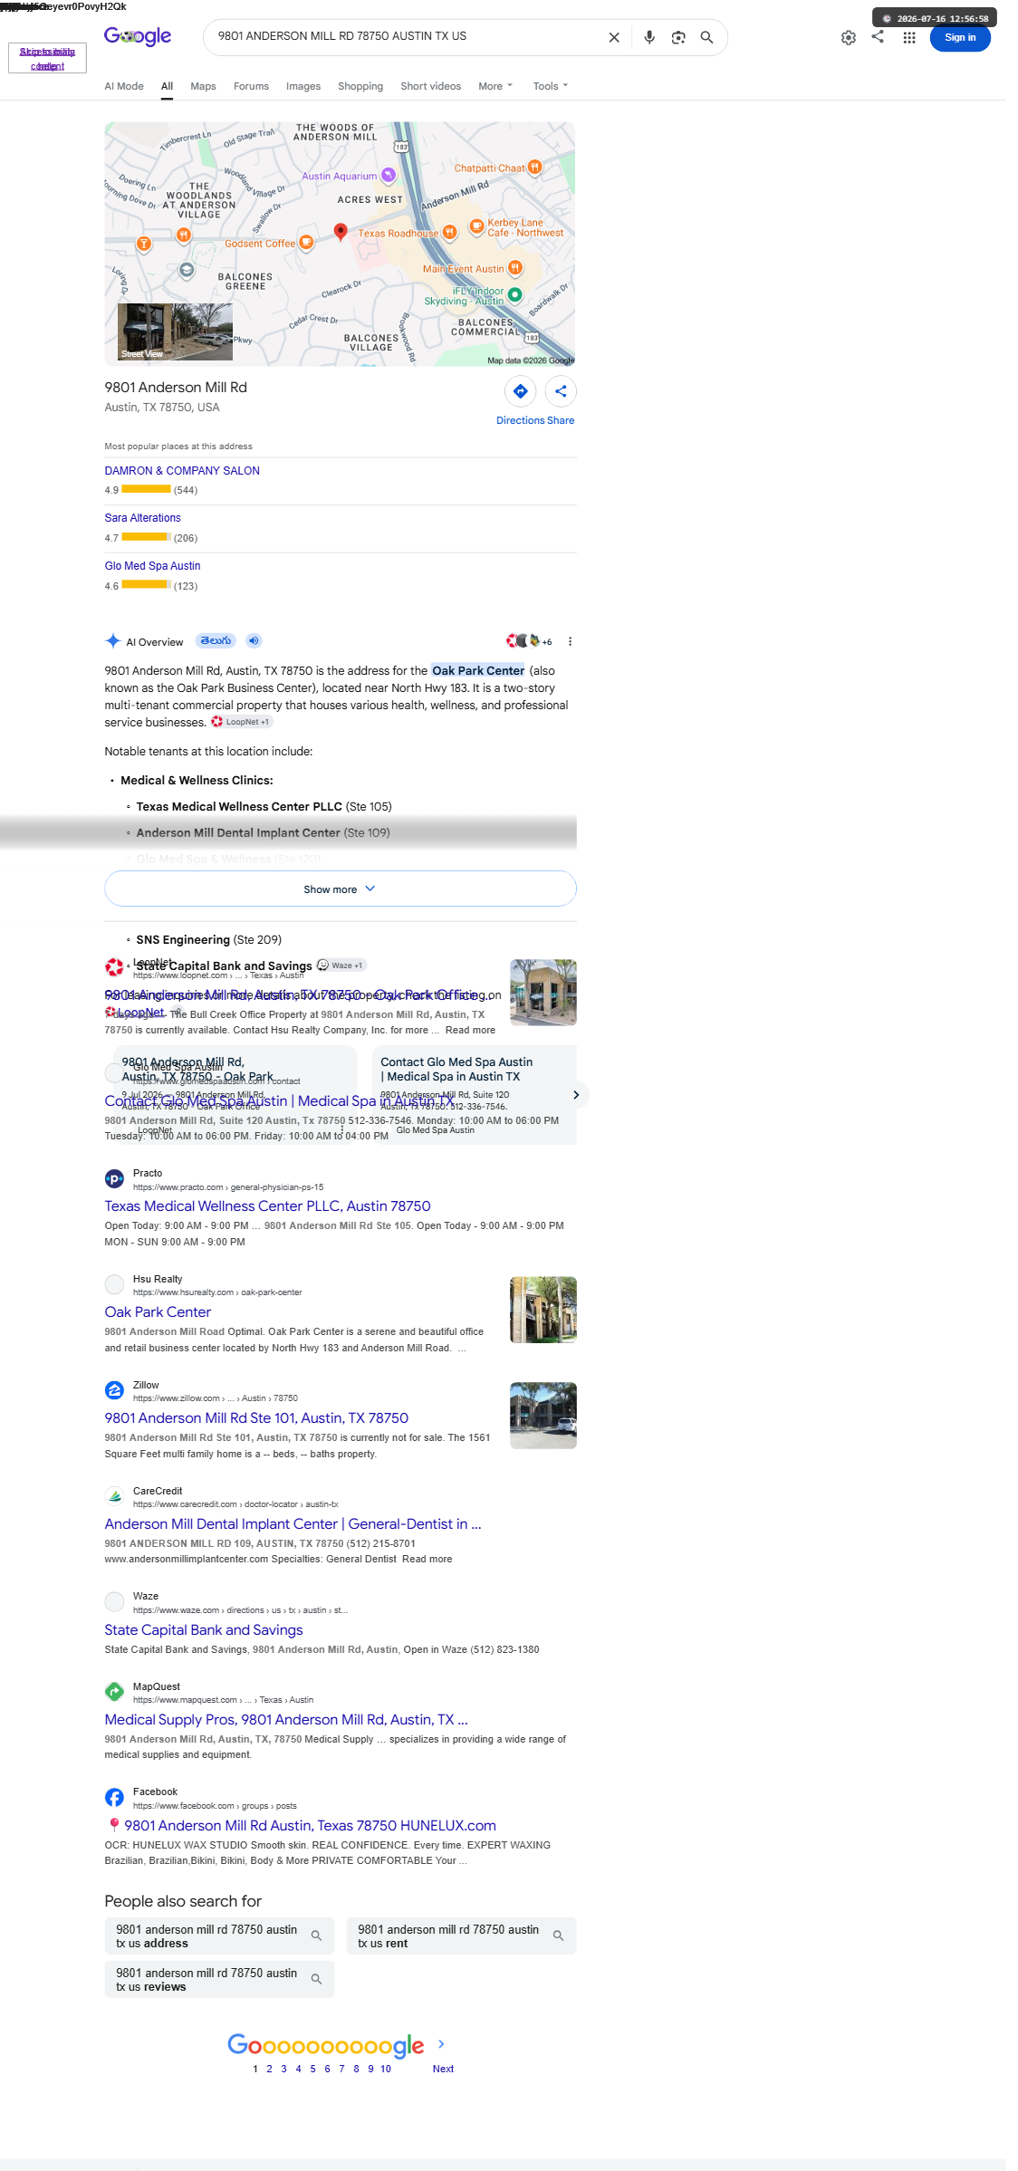Switch to the Maps tab
This screenshot has height=2171, width=1018.
(203, 86)
